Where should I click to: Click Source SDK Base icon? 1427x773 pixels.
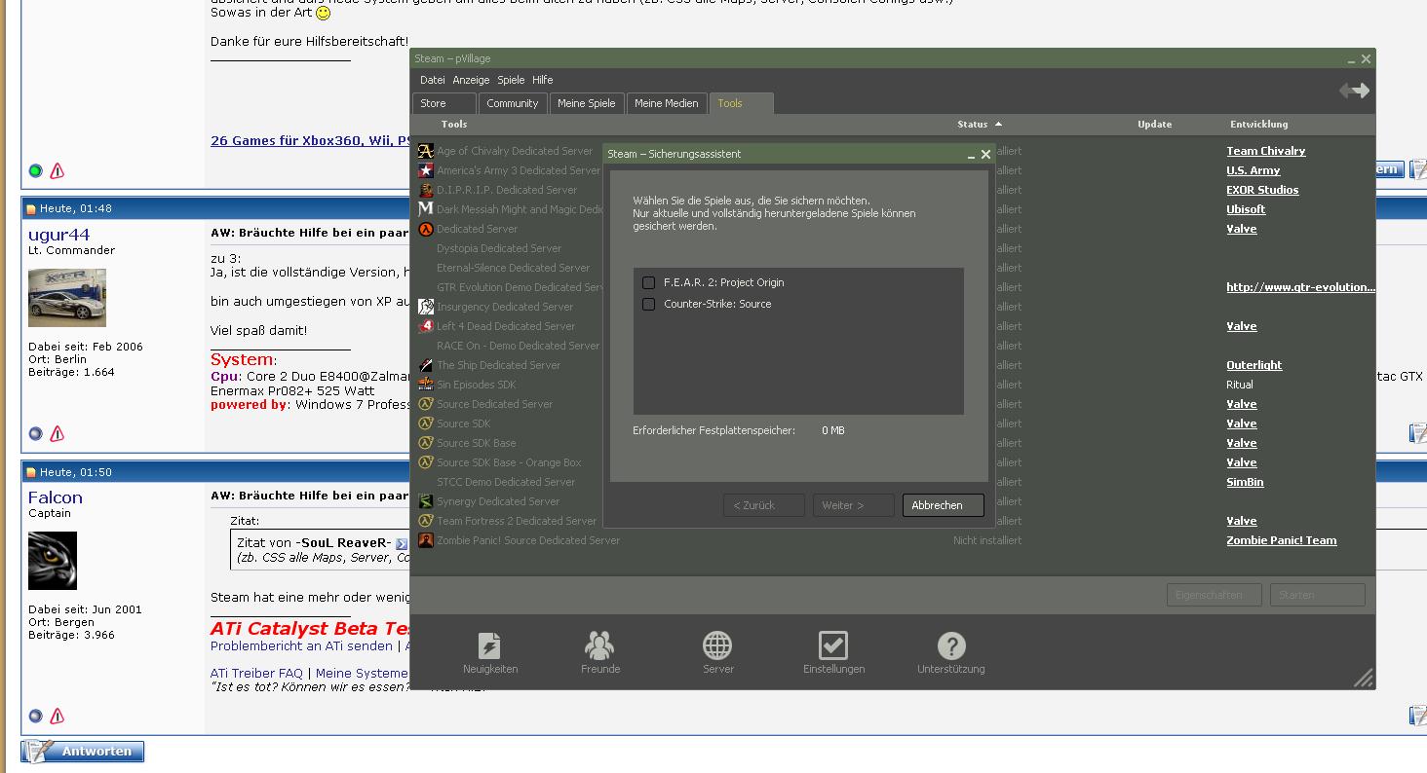click(x=426, y=443)
